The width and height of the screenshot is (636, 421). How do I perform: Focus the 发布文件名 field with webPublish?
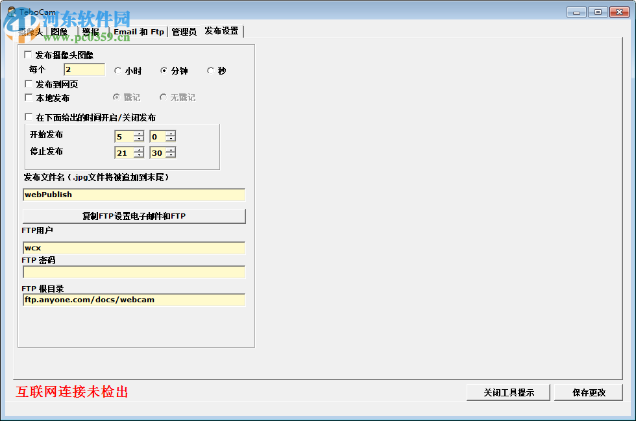click(x=134, y=195)
